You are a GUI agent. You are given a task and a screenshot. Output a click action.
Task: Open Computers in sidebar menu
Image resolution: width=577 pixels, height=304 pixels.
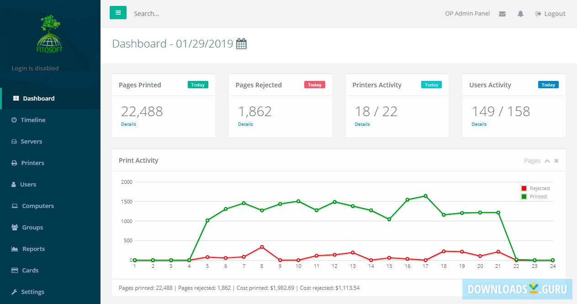[x=50, y=206]
